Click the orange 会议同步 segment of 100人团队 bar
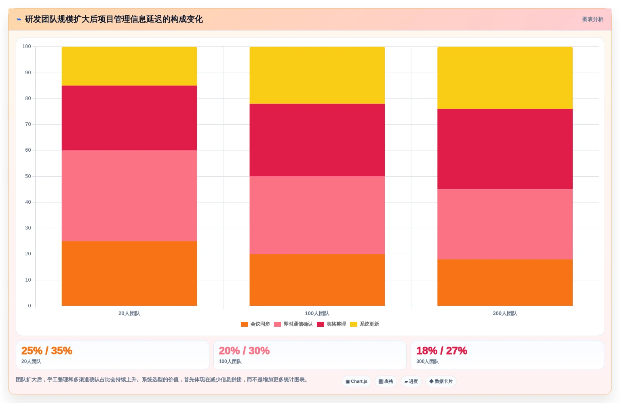The width and height of the screenshot is (620, 403). click(x=317, y=280)
